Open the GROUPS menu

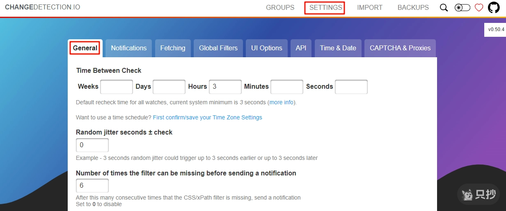tap(280, 7)
